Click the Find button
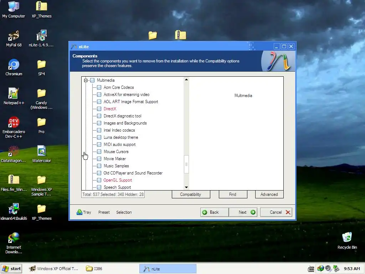Viewport: 365px width, 274px height. 233,194
